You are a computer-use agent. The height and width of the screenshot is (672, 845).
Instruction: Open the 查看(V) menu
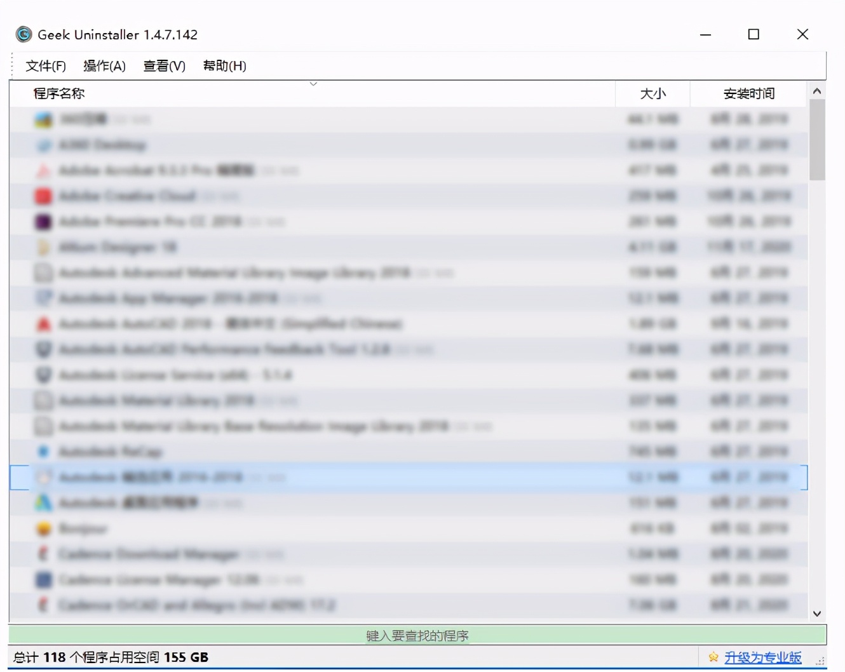click(x=164, y=66)
